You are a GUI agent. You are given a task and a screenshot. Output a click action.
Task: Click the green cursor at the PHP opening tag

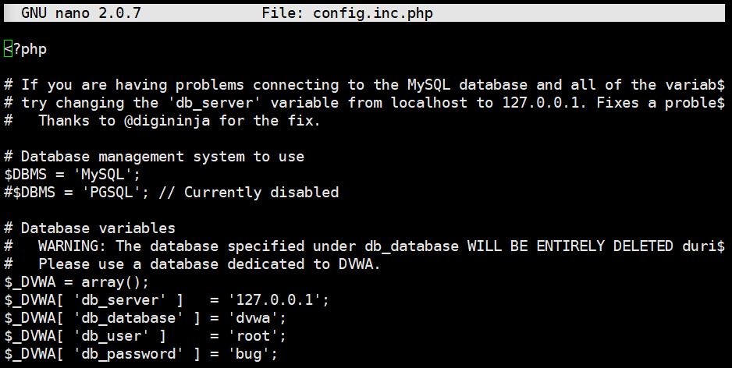point(8,48)
